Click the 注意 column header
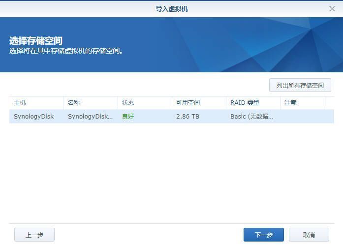The width and height of the screenshot is (343, 245). click(290, 103)
